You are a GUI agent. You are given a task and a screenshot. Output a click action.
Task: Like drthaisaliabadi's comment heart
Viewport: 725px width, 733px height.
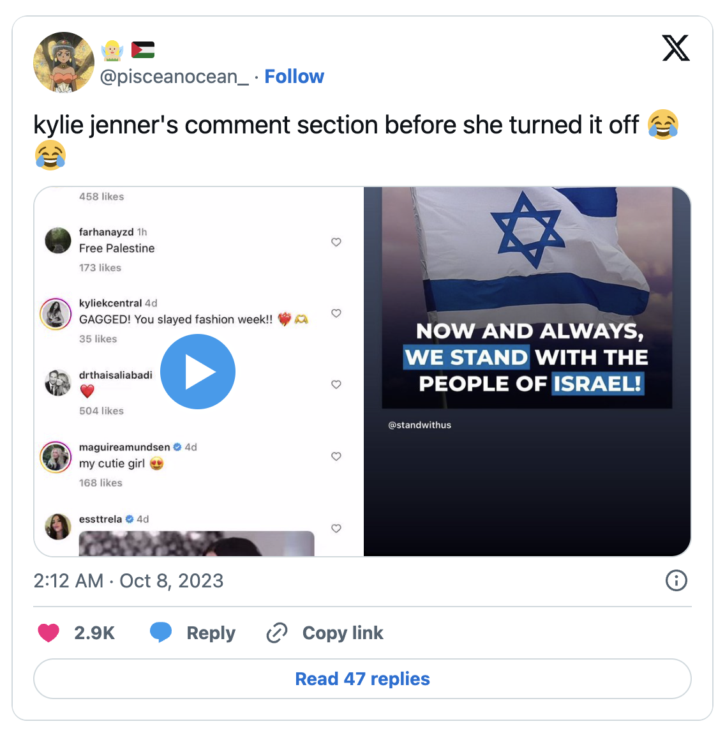[336, 384]
